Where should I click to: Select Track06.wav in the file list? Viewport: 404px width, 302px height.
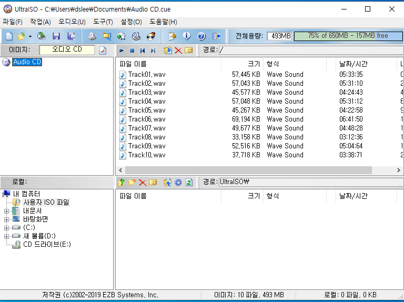click(x=147, y=119)
